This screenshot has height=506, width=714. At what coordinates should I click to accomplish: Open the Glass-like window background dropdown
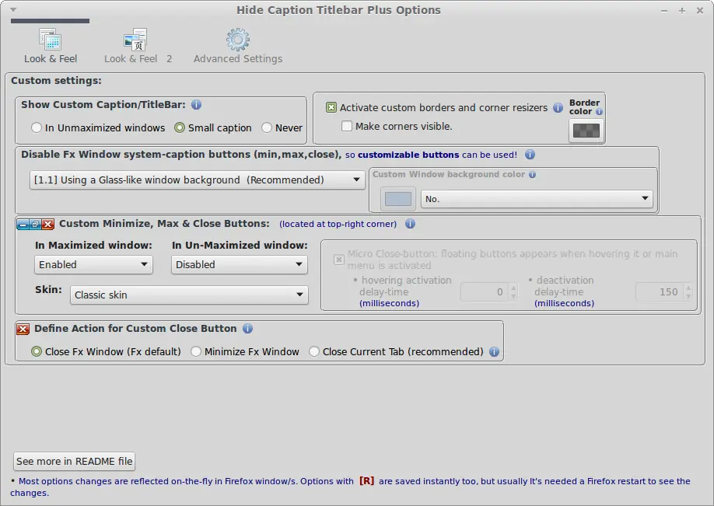198,180
